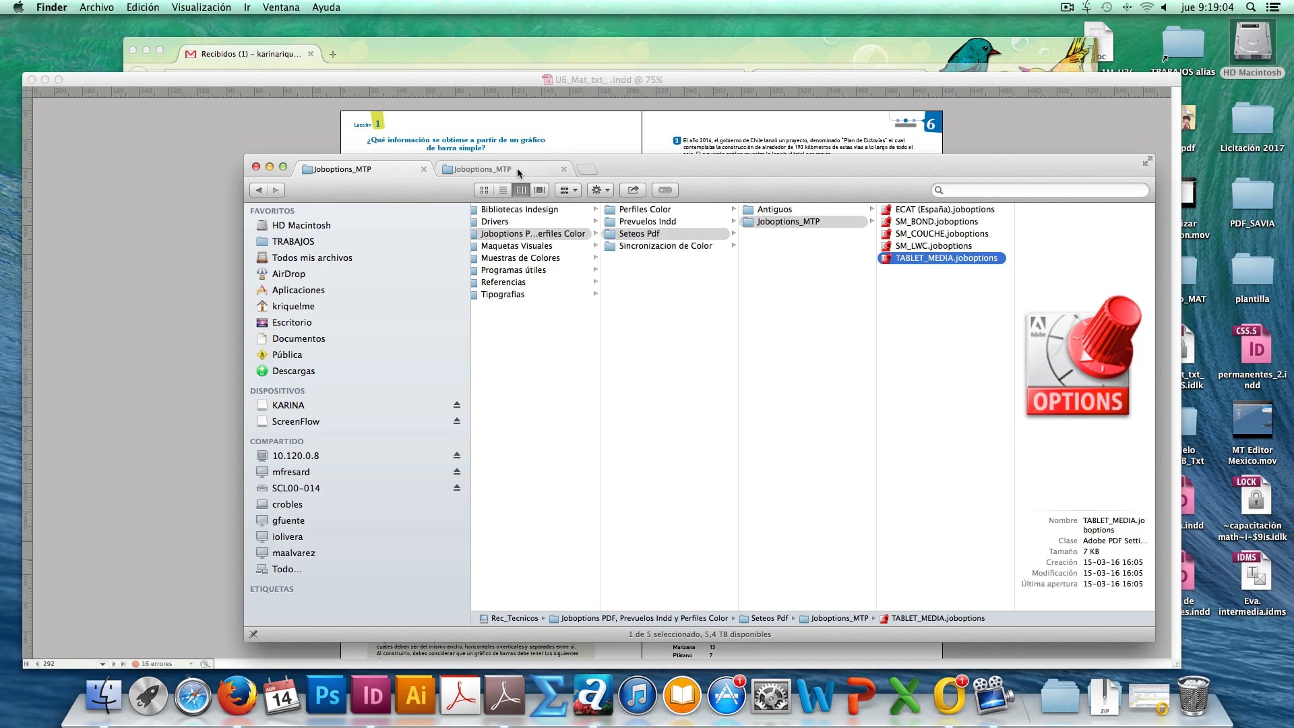The width and height of the screenshot is (1294, 728).
Task: Toggle the icon view in Finder toolbar
Action: (x=485, y=189)
